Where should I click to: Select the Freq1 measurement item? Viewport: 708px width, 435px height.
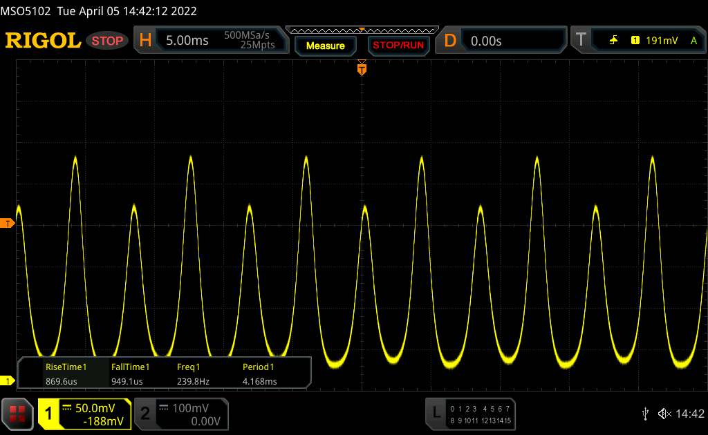click(x=189, y=373)
